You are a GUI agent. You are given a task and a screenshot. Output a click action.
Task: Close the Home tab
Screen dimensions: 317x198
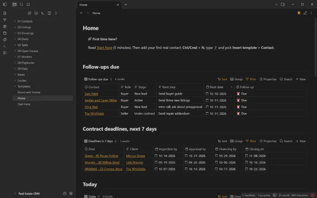pos(118,5)
